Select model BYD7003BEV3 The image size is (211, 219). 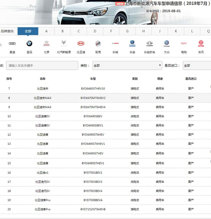pyautogui.click(x=93, y=182)
